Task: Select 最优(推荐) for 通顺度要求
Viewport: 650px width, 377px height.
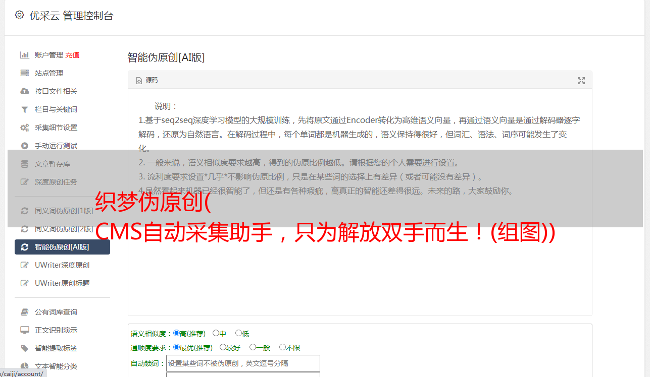Action: click(x=176, y=347)
